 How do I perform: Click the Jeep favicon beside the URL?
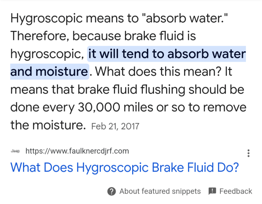pyautogui.click(x=15, y=151)
